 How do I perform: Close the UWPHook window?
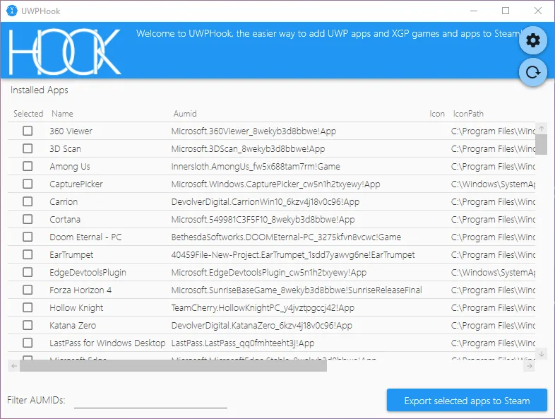537,11
